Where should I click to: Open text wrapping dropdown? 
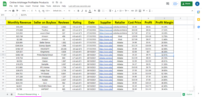tap(121, 11)
